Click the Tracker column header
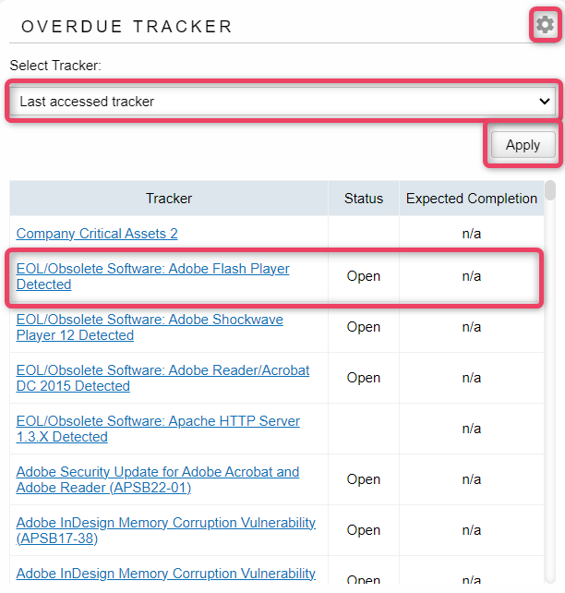Image resolution: width=565 pixels, height=593 pixels. point(169,199)
